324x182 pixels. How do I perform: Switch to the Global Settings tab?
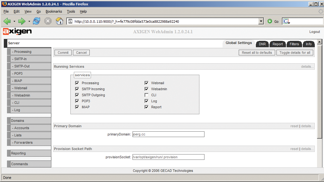[239, 43]
